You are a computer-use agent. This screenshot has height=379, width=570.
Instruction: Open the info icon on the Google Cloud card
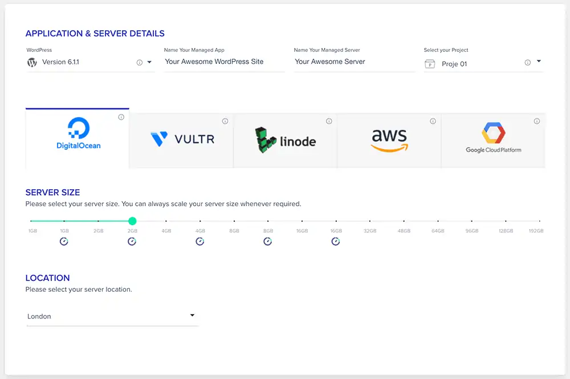click(x=537, y=121)
